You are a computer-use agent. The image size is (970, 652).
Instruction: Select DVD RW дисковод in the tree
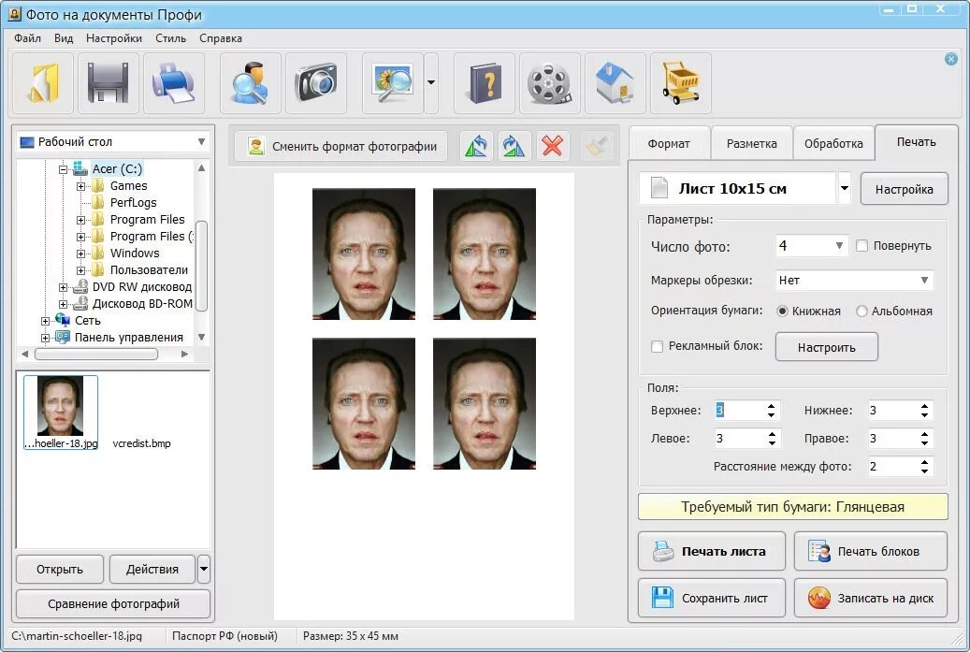click(141, 287)
